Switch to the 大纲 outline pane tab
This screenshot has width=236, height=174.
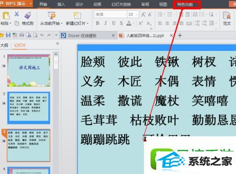pos(4,45)
